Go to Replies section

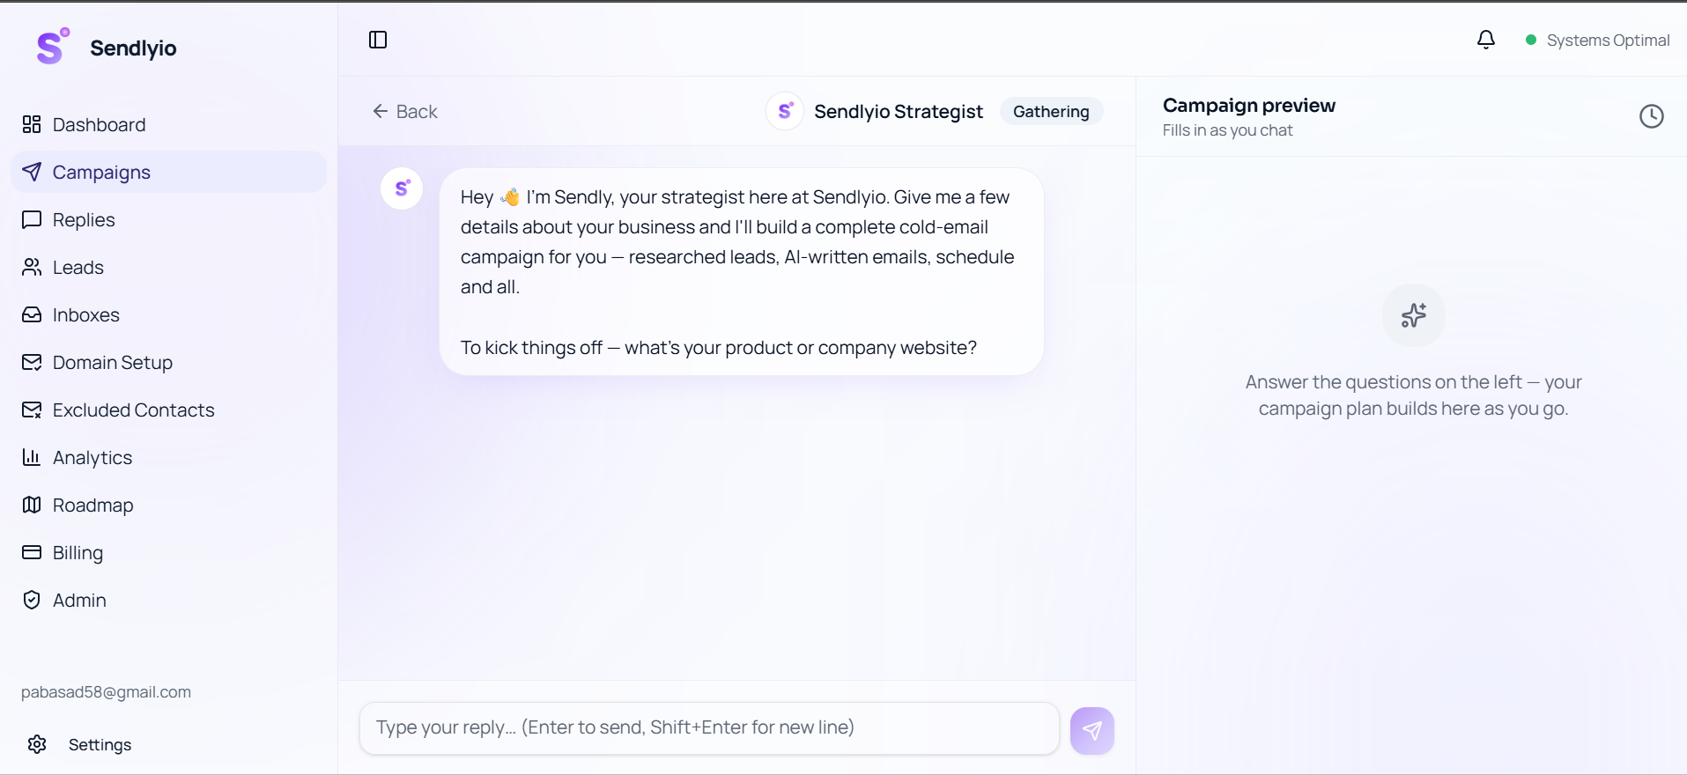168,219
